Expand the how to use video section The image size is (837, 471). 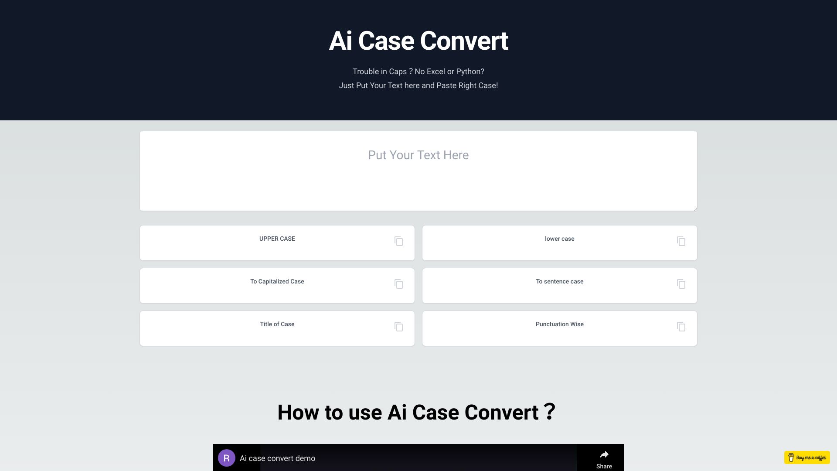(418, 458)
